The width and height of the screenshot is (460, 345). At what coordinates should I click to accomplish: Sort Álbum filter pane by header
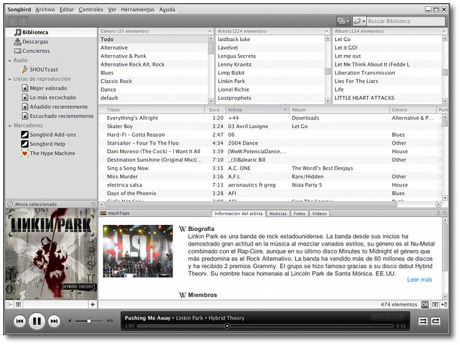click(x=390, y=31)
